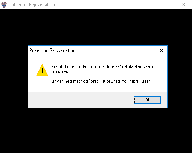The width and height of the screenshot is (192, 153).
Task: Click the 'blackFluteUsed' undefined method message
Action: coord(101,81)
